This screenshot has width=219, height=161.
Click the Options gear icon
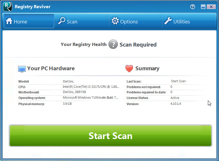click(115, 21)
